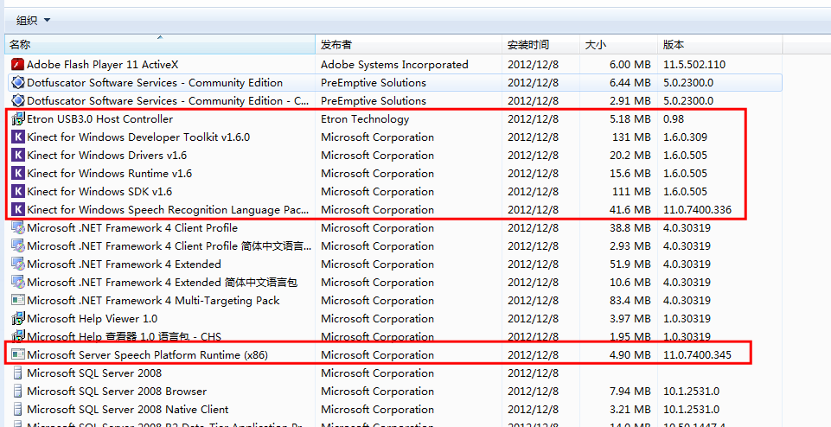Sort list by 安装时间 column header
This screenshot has width=831, height=427.
[x=540, y=44]
